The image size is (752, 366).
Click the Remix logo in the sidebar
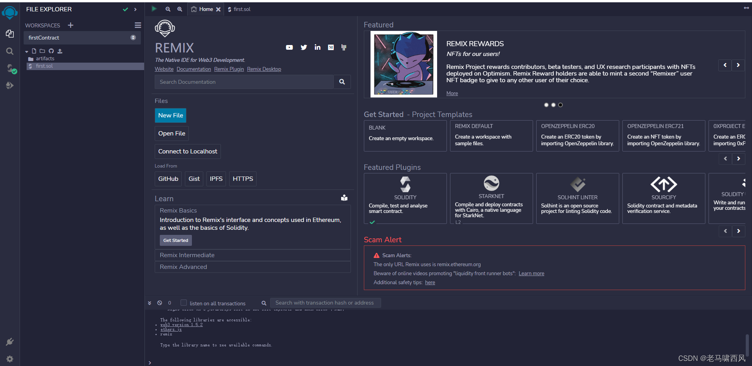pyautogui.click(x=9, y=13)
